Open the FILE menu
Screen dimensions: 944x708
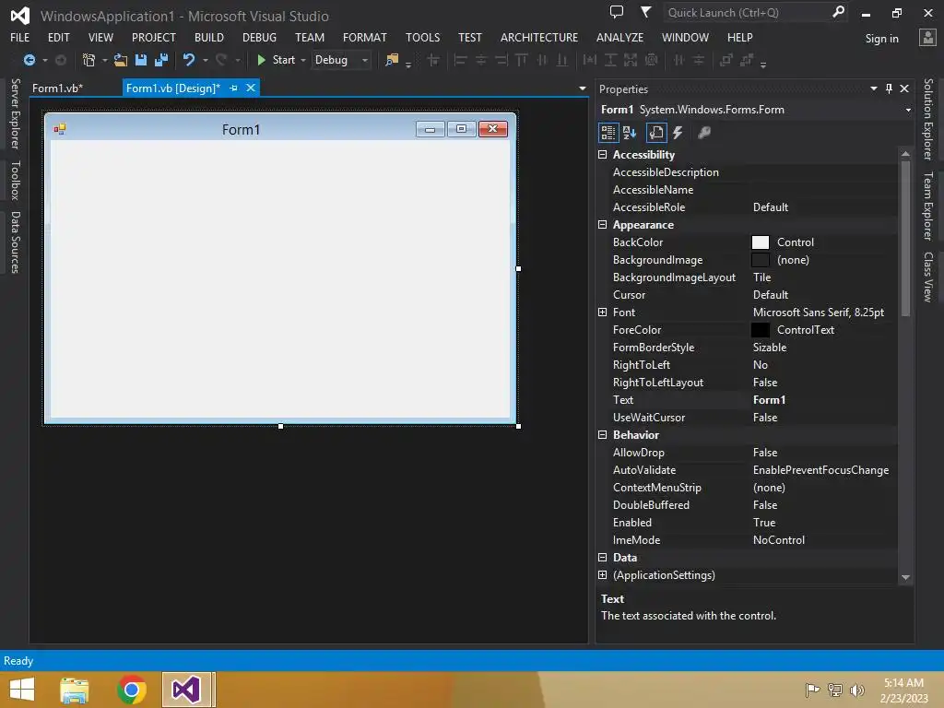[20, 37]
